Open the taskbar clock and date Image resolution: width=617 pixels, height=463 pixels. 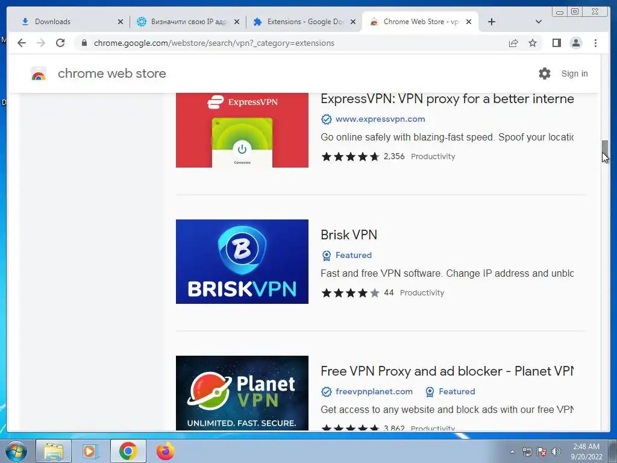[x=586, y=452]
